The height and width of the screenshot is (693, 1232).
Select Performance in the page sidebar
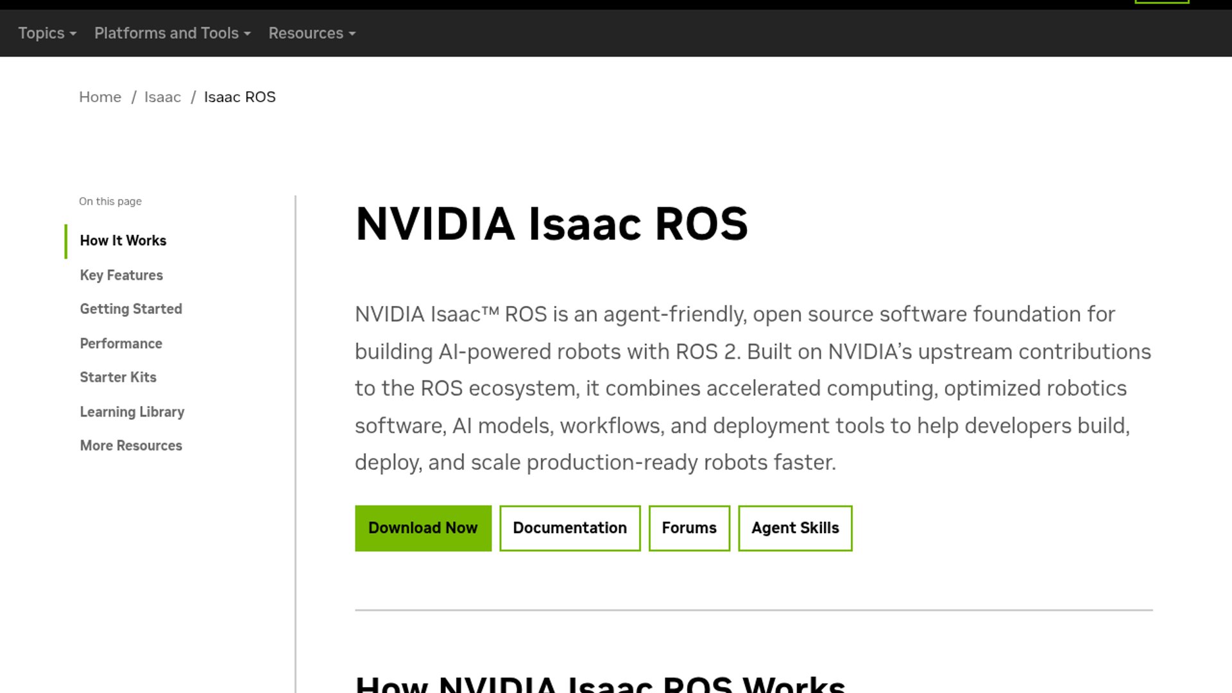(x=121, y=344)
